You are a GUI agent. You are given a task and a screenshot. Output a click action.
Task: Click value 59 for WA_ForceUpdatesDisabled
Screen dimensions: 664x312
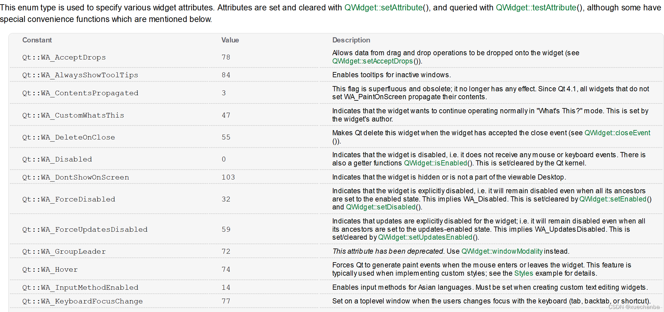(226, 230)
